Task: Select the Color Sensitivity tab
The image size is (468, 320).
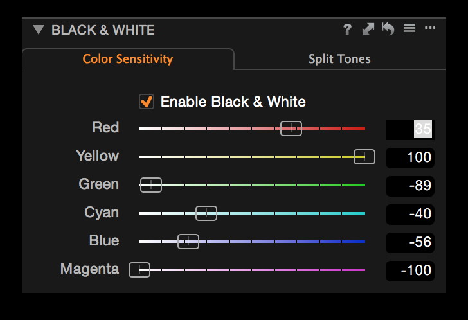Action: tap(128, 59)
